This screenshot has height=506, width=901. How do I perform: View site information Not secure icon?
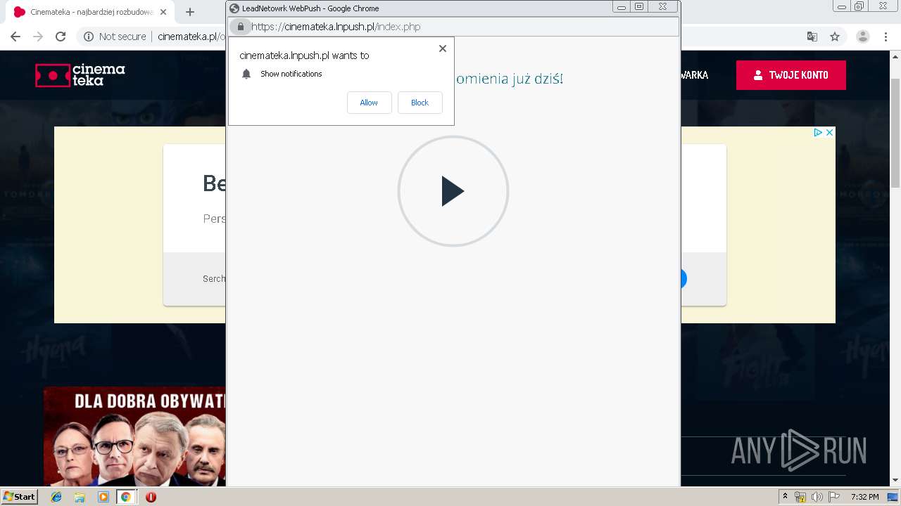coord(88,37)
